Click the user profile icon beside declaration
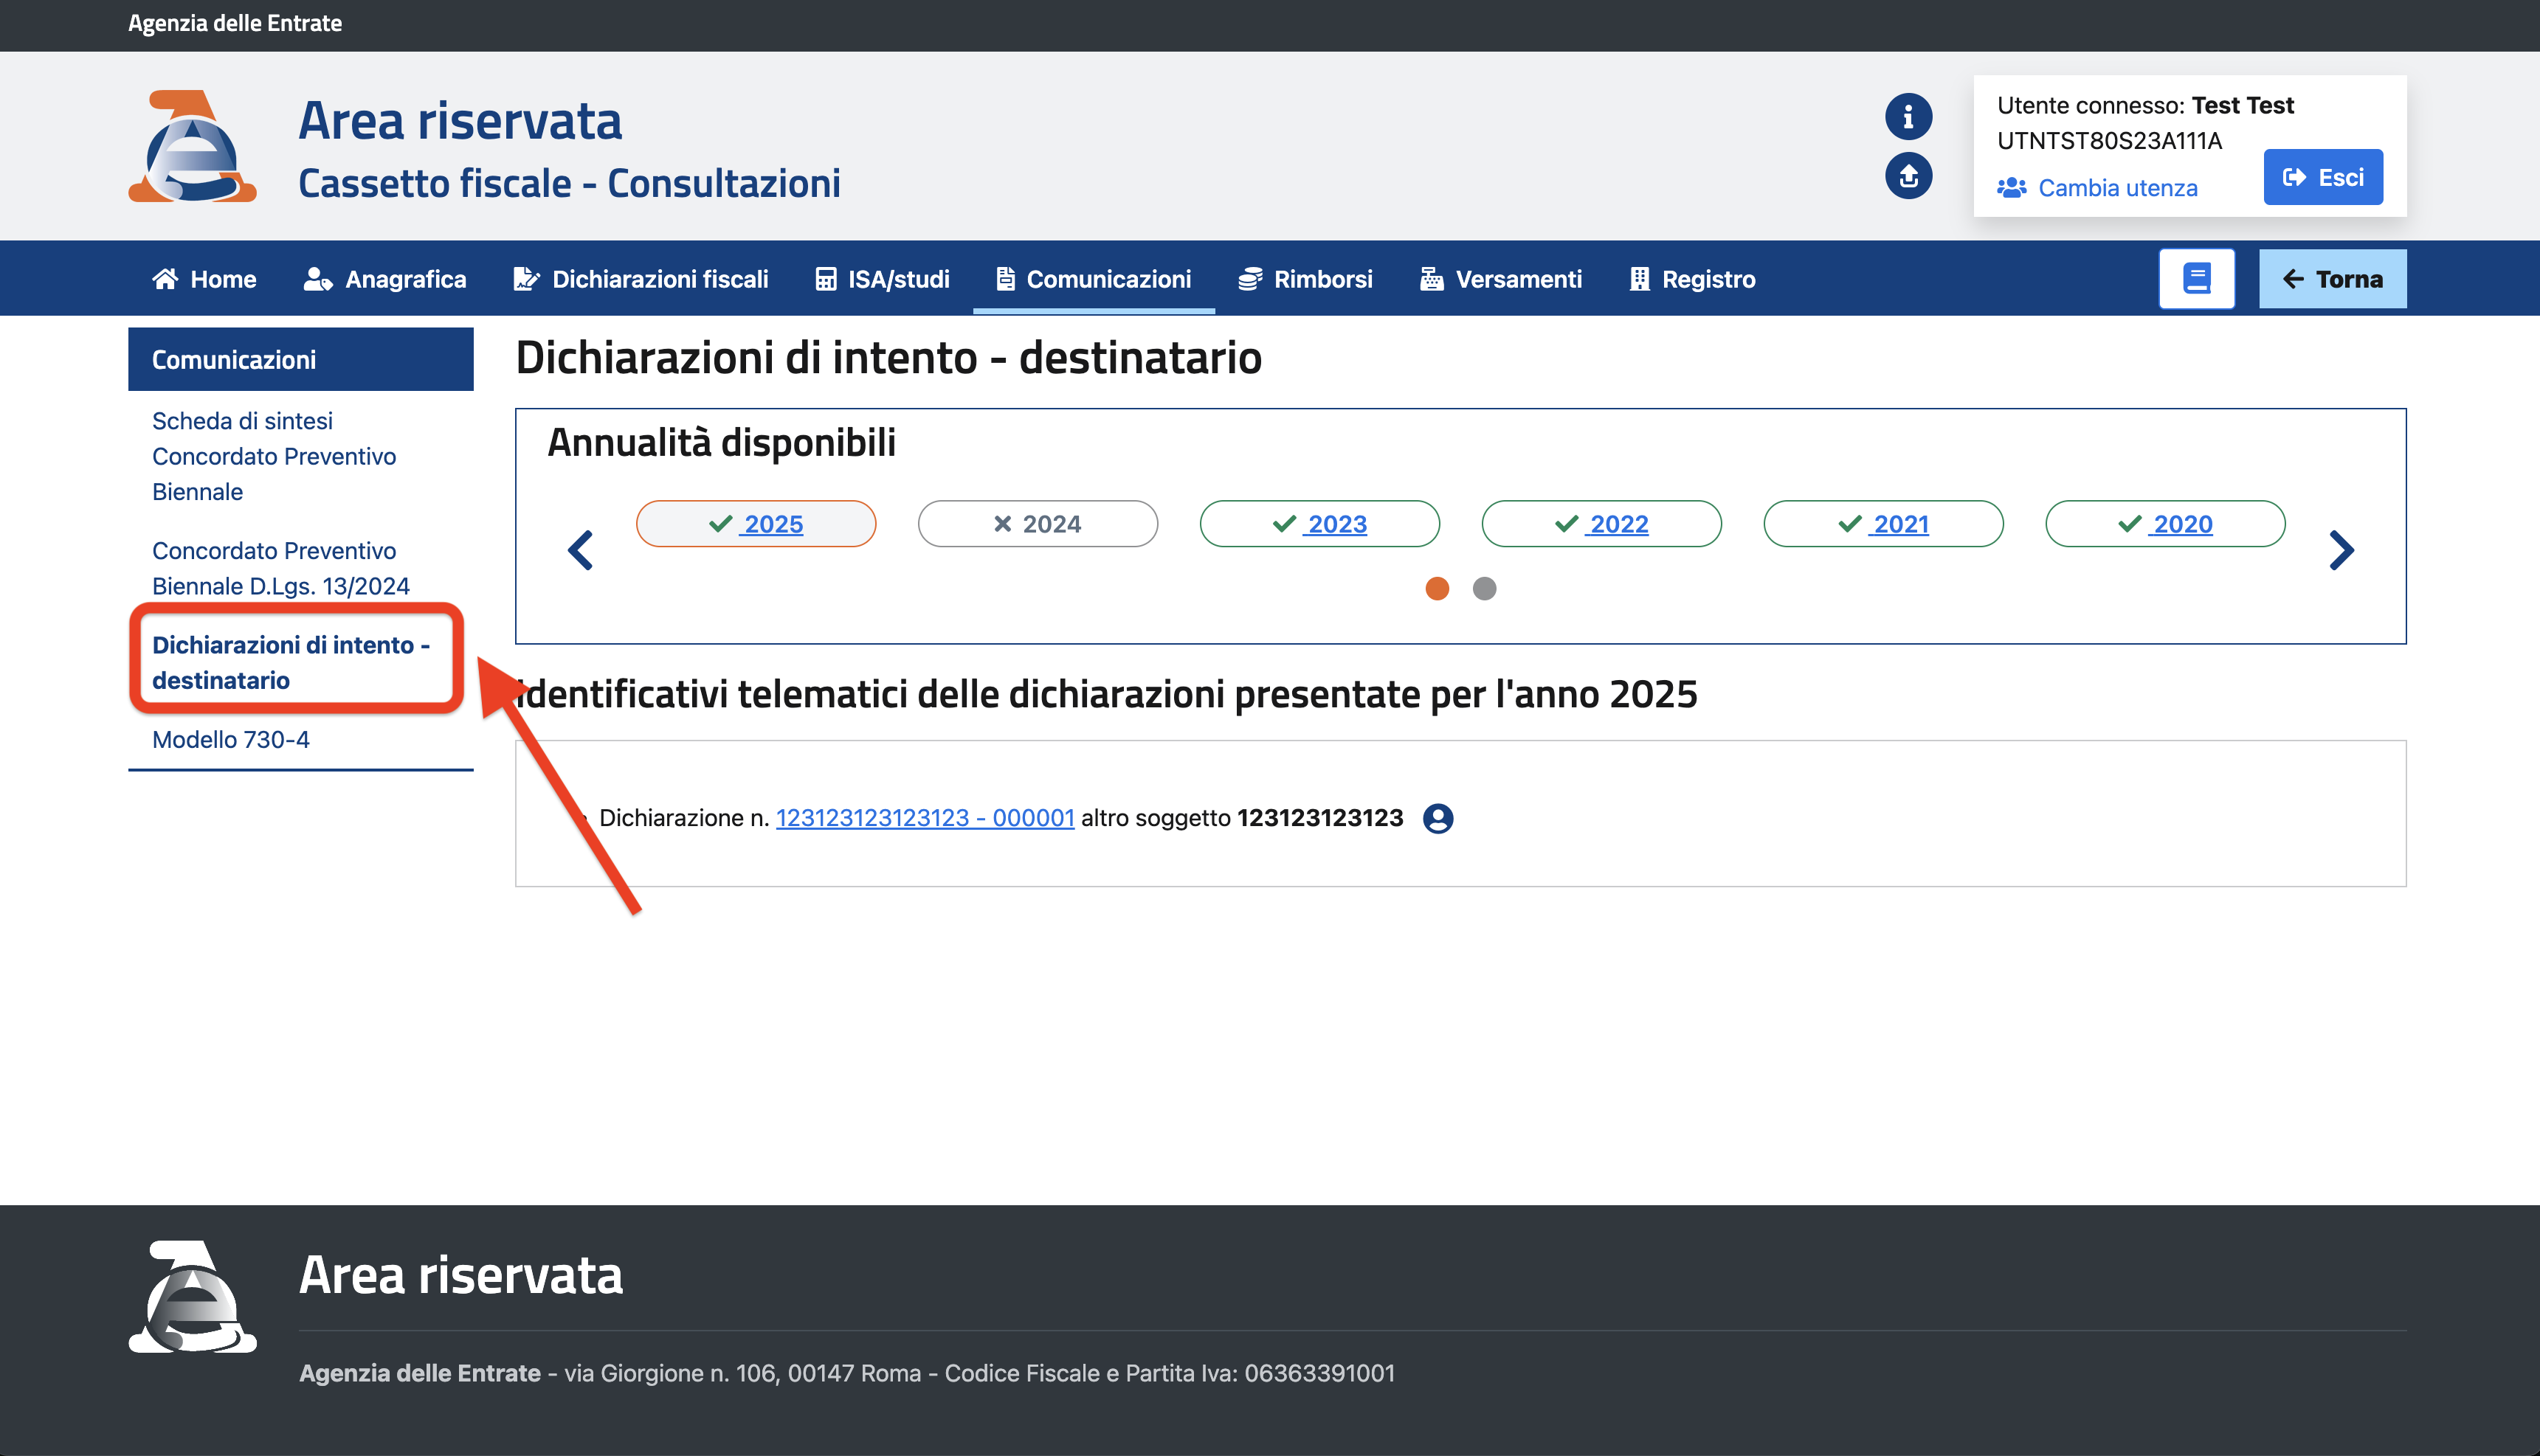The width and height of the screenshot is (2540, 1456). click(x=1438, y=818)
